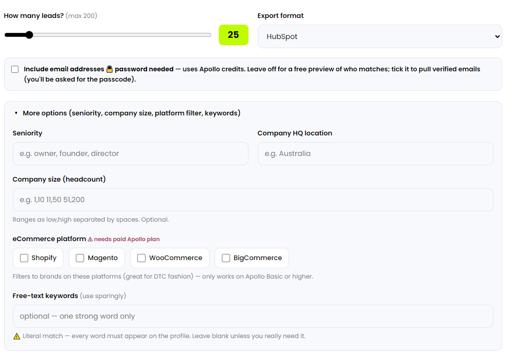Click the yellow warning icon beside Literal match
Viewport: 515px width, 355px height.
(16, 336)
